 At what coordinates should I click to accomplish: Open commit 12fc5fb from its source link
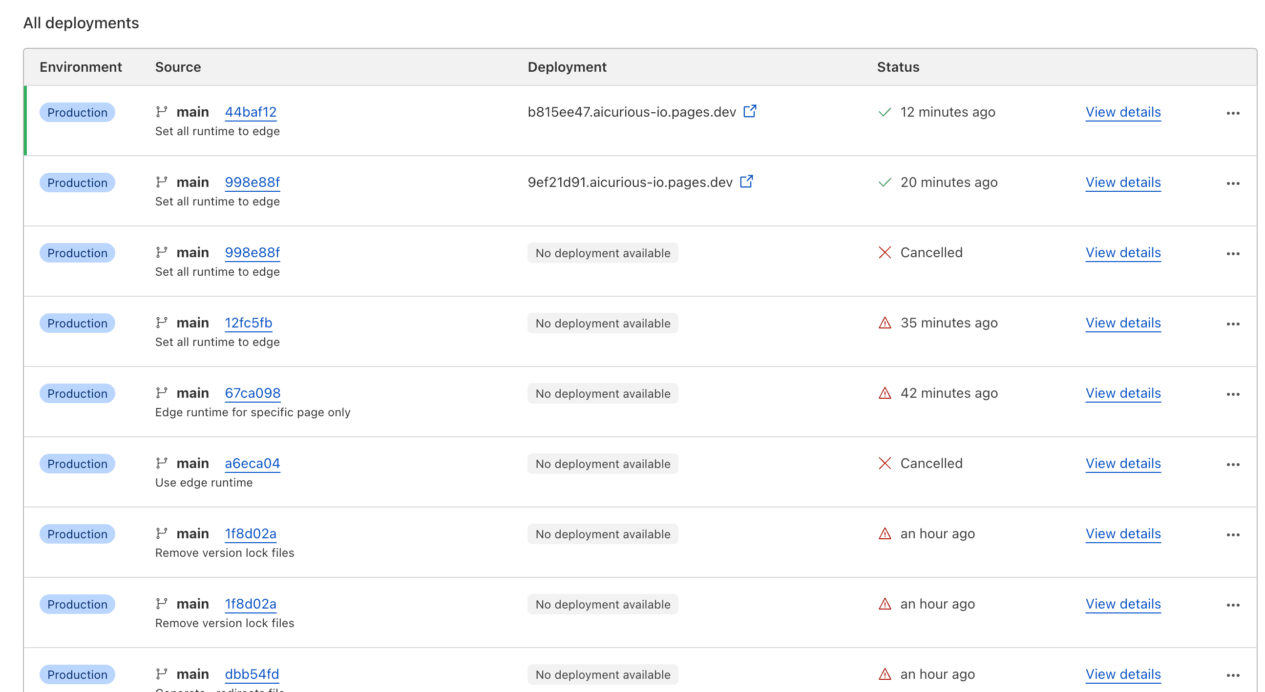coord(249,323)
